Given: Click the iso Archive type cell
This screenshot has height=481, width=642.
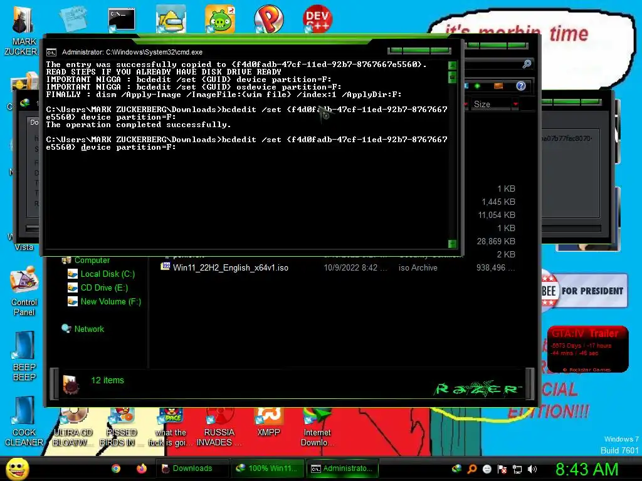Looking at the screenshot, I should pyautogui.click(x=418, y=267).
